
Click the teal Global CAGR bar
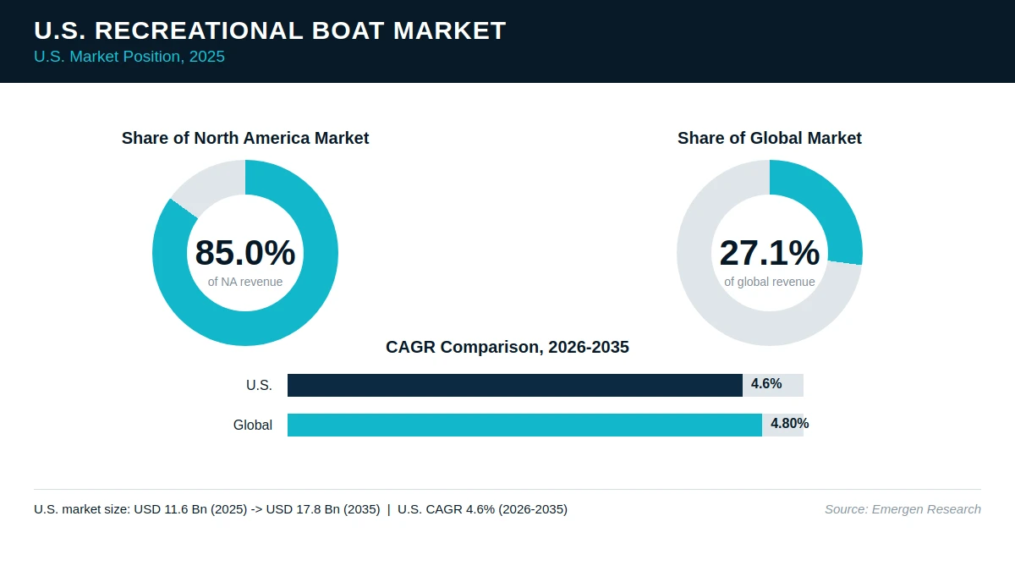524,425
